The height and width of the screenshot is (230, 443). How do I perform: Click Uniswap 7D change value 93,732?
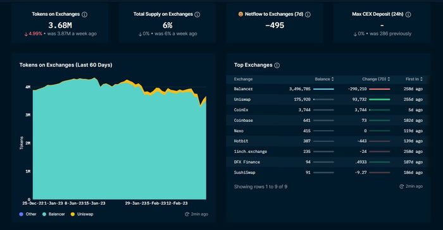[x=359, y=99]
